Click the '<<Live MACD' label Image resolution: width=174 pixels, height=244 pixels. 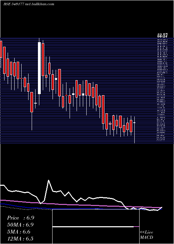147,235
